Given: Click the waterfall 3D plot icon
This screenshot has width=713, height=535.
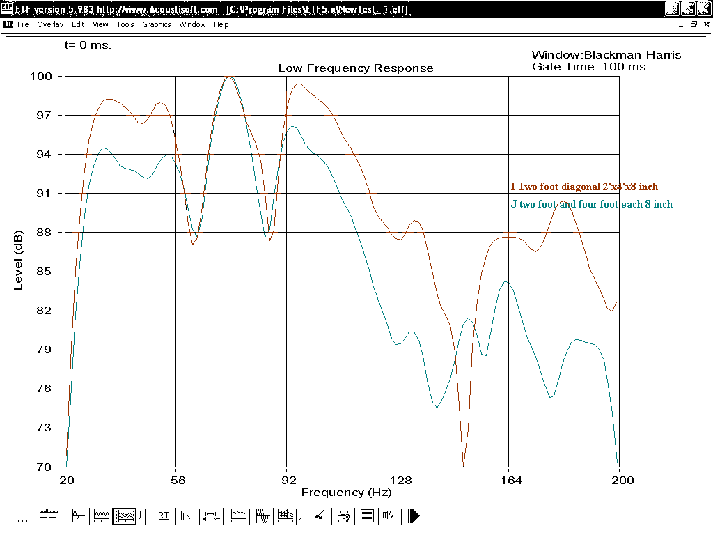Looking at the screenshot, I should pos(285,516).
